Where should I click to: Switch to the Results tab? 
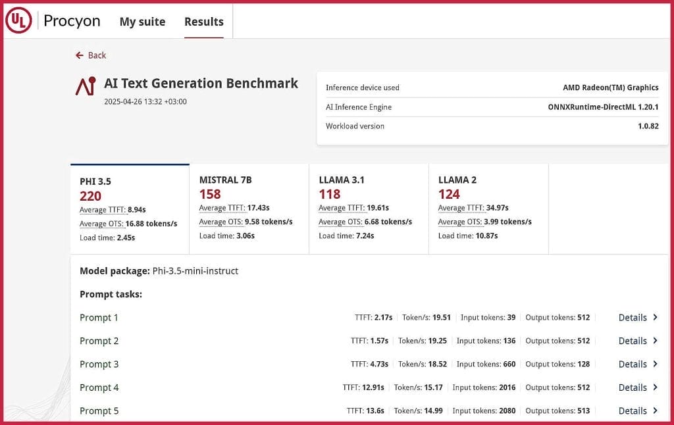point(204,22)
